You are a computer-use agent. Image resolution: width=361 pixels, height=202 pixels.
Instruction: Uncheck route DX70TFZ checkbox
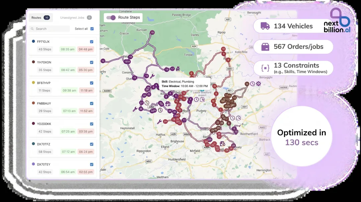tap(92, 144)
